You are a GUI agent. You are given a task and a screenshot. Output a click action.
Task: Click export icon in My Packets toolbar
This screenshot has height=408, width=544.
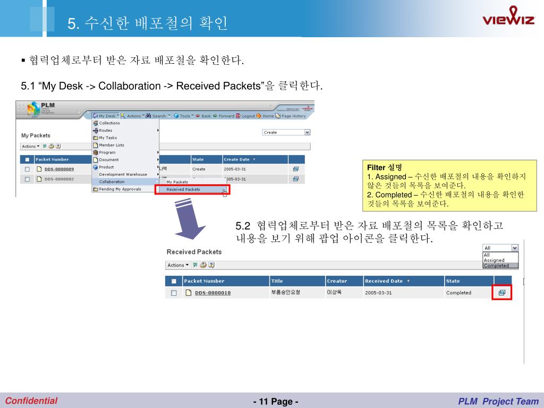pyautogui.click(x=45, y=147)
